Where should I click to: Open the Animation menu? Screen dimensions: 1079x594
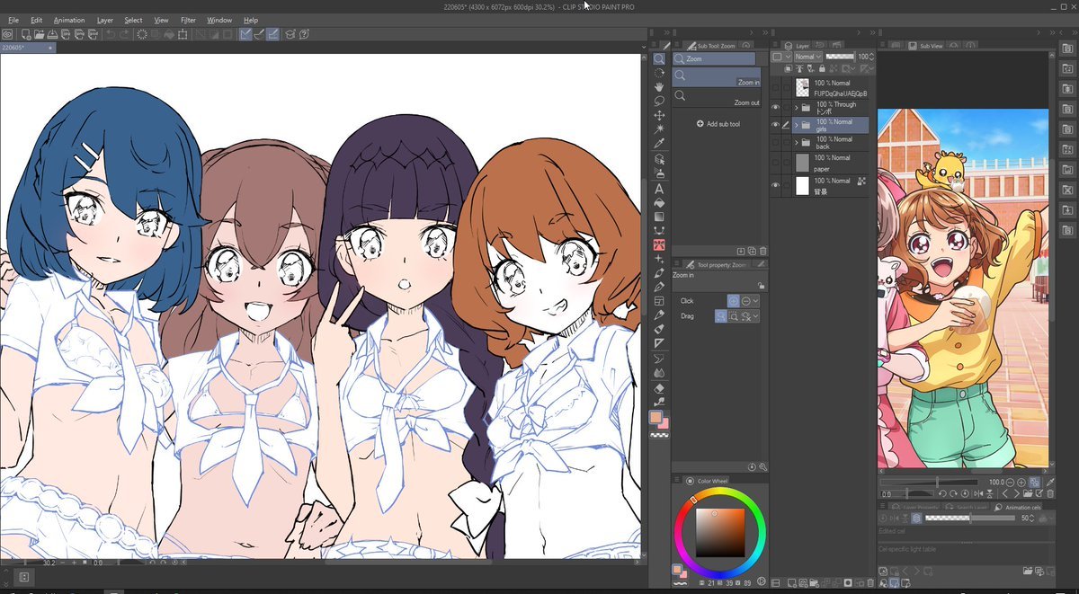pos(69,20)
